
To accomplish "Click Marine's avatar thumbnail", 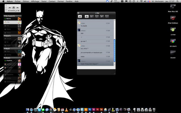I will click(20, 19).
